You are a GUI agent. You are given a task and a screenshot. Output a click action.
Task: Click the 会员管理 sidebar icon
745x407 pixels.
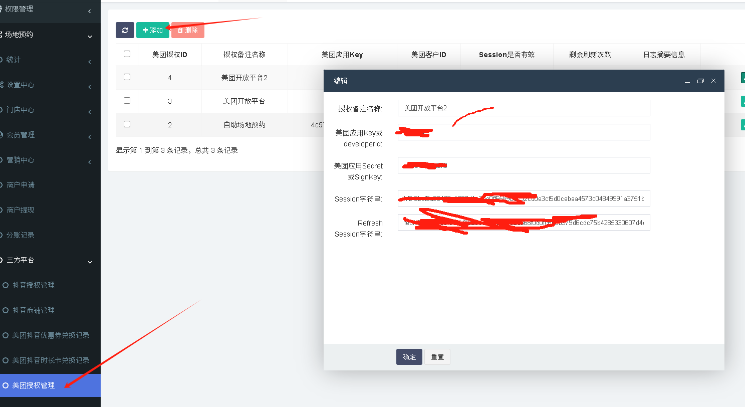pos(2,135)
